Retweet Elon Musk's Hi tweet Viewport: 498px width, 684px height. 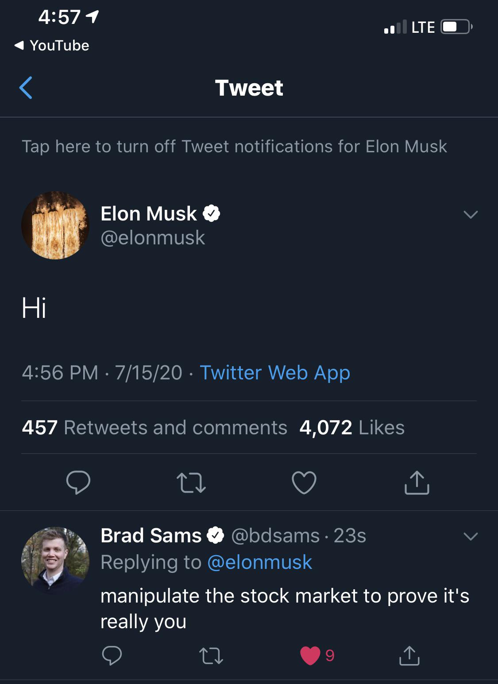pos(191,483)
